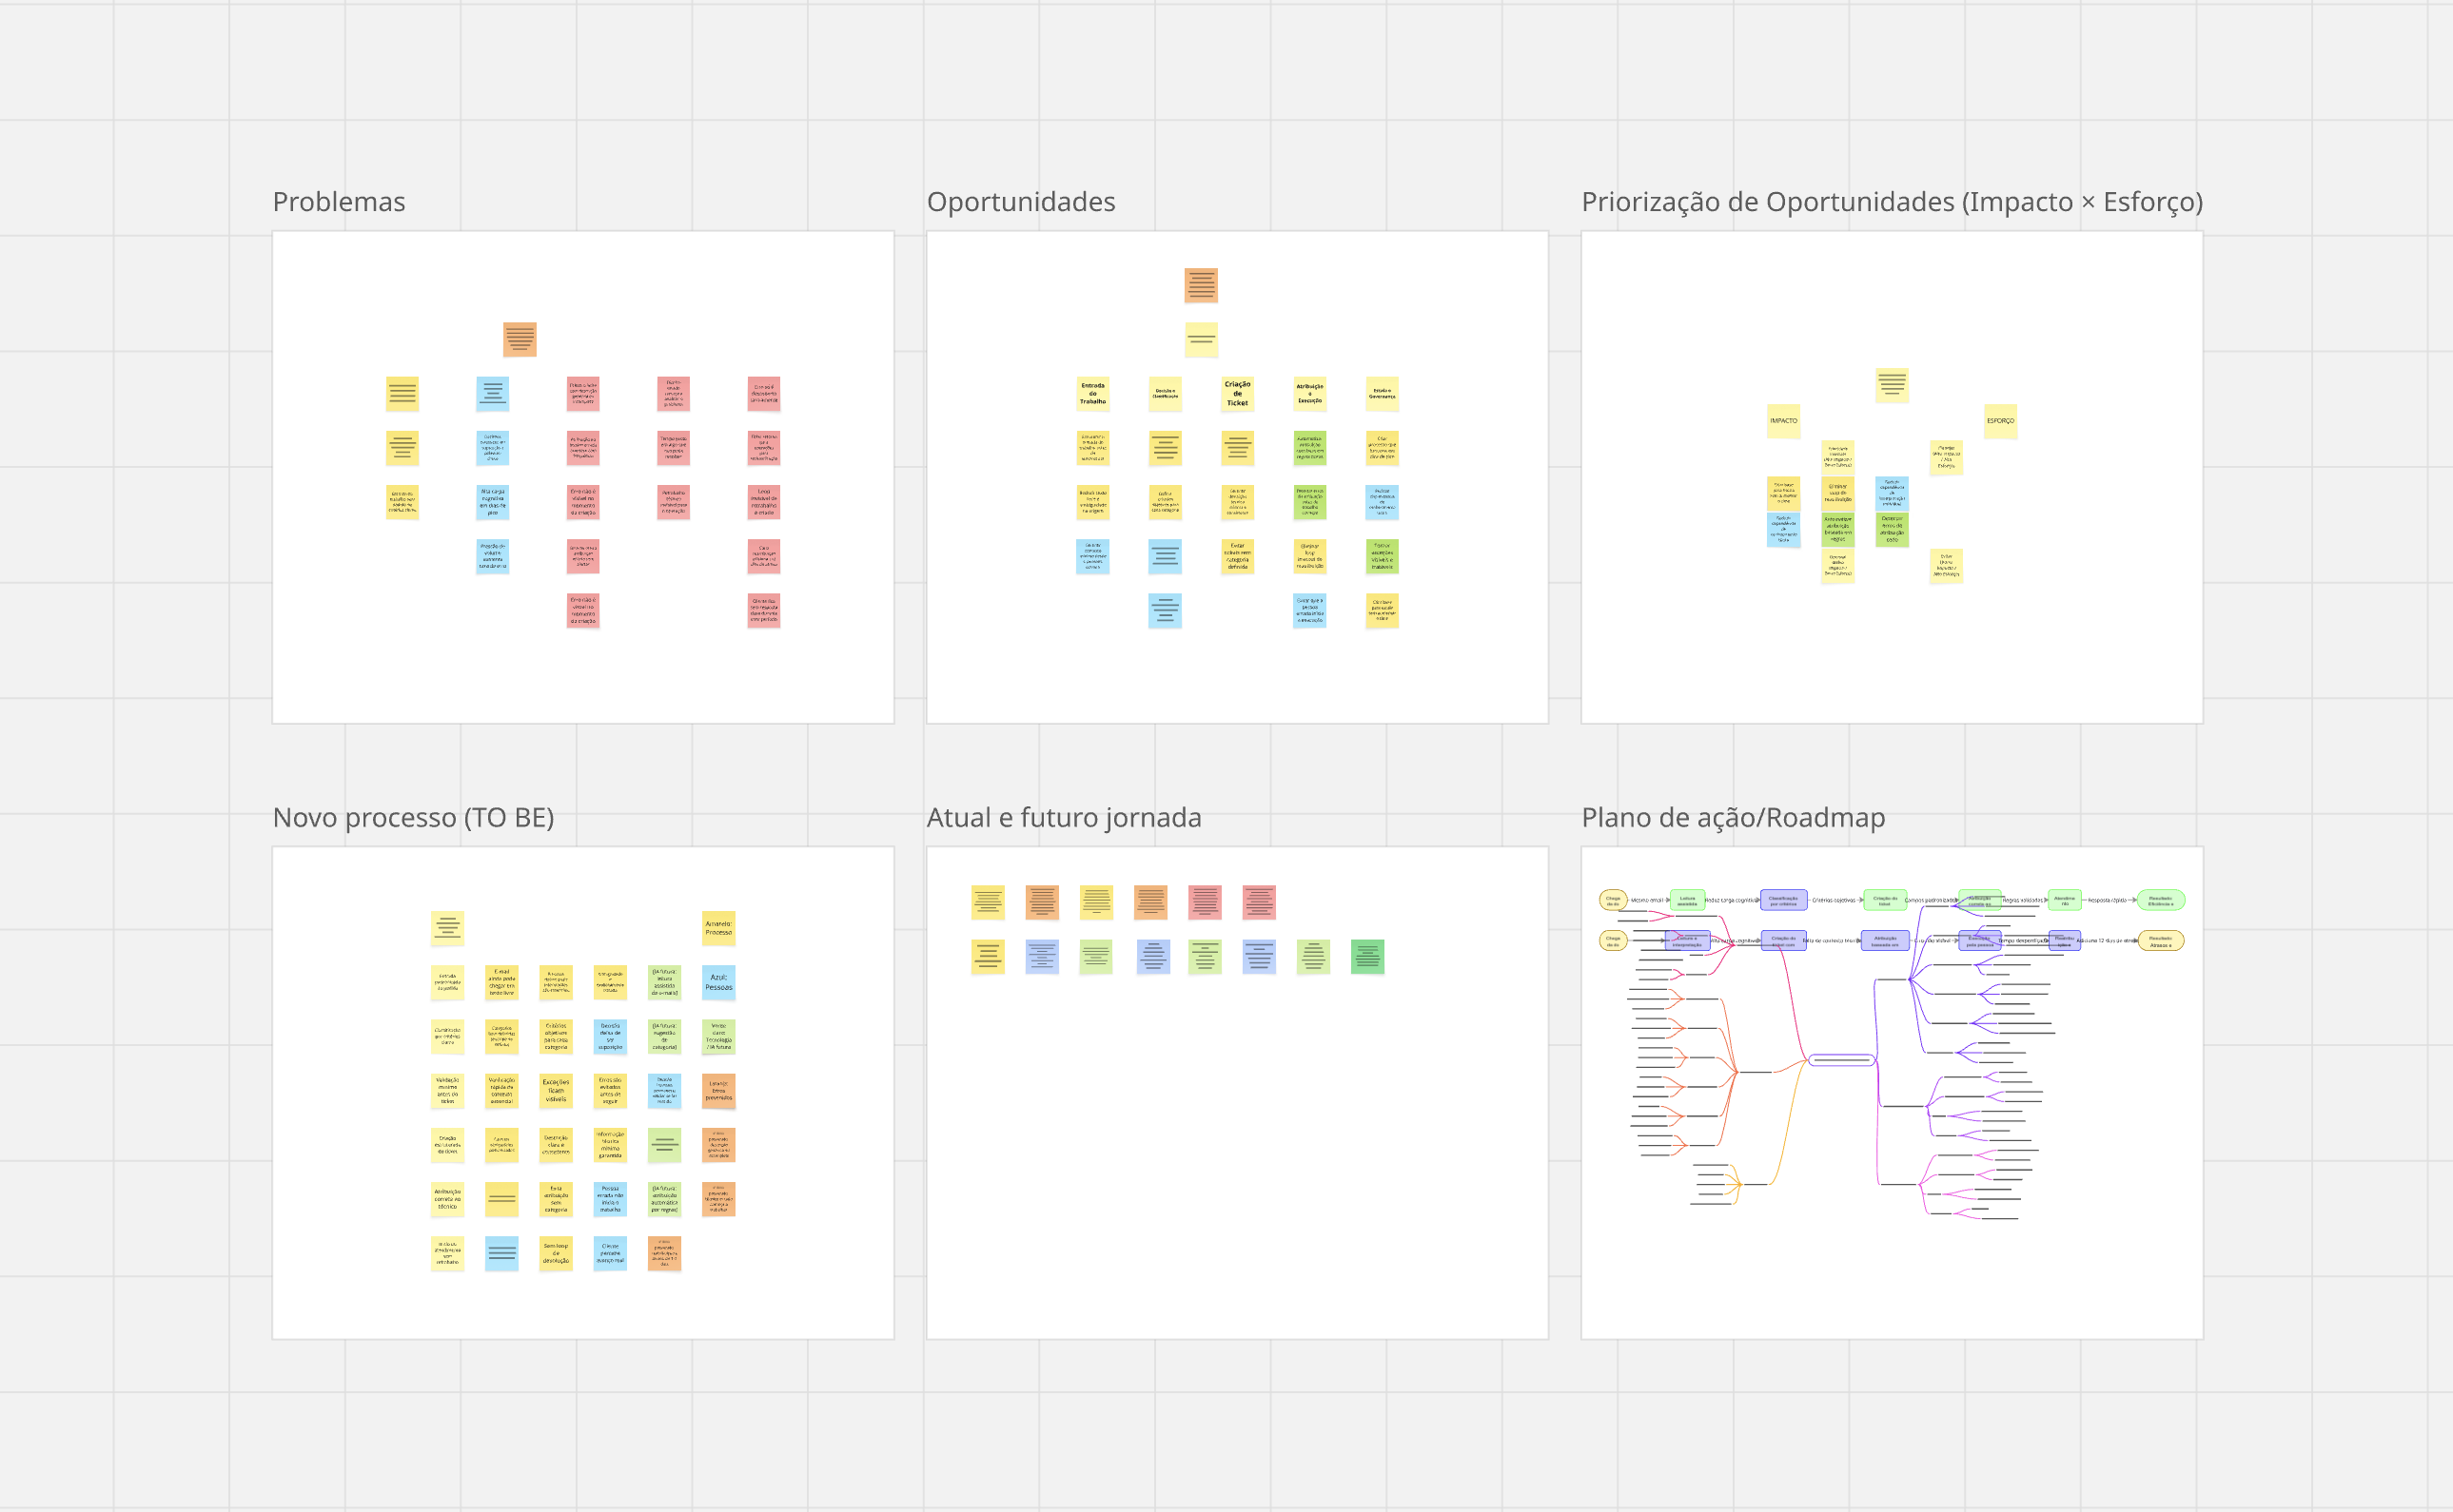
Task: Click the Amarelo: Processo legend note
Action: click(x=718, y=928)
